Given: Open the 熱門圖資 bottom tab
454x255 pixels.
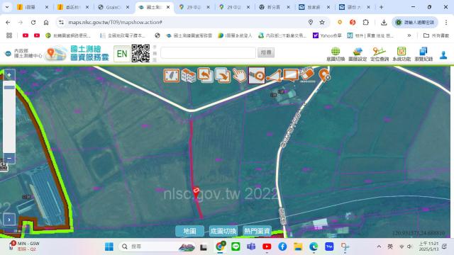Looking at the screenshot, I should 257,231.
